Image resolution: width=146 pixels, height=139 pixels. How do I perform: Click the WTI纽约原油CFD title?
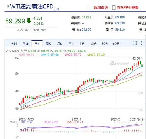coord(32,7)
